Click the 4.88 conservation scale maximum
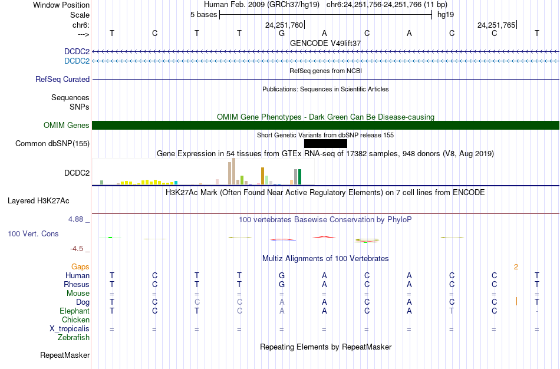This screenshot has height=369, width=560. pyautogui.click(x=76, y=219)
